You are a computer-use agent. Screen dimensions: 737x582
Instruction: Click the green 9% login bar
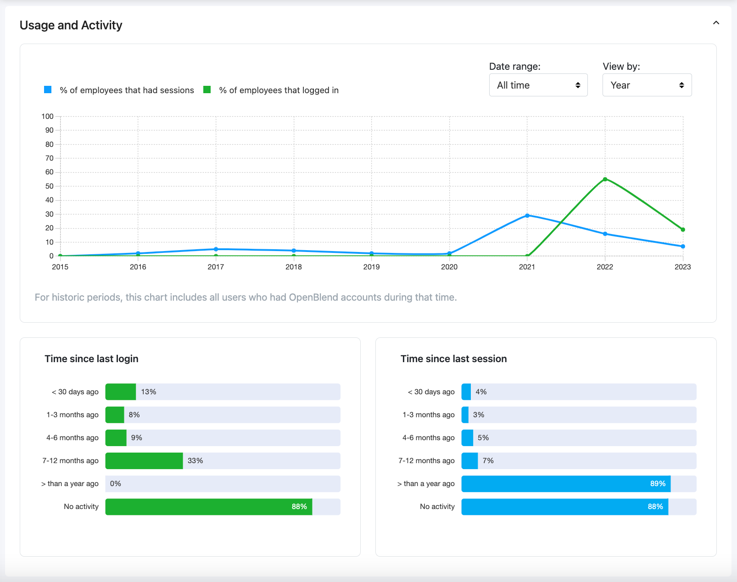tap(116, 438)
